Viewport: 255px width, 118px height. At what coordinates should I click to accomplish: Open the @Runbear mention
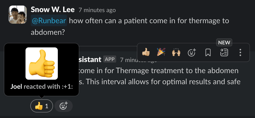49,21
